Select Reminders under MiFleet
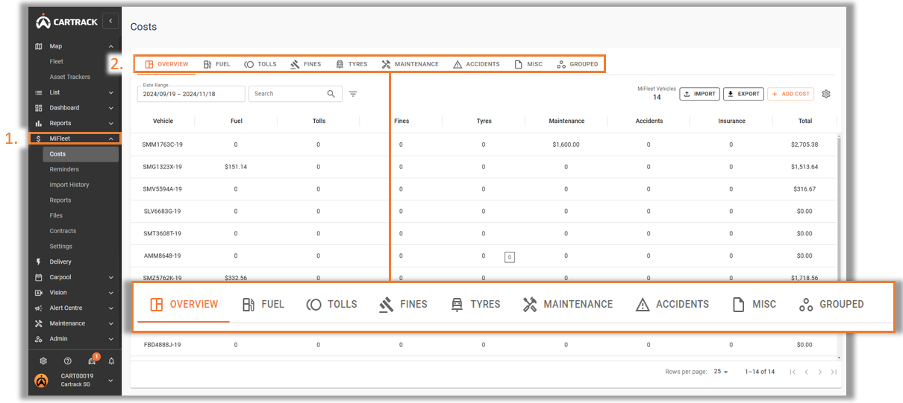The image size is (903, 403). point(64,169)
